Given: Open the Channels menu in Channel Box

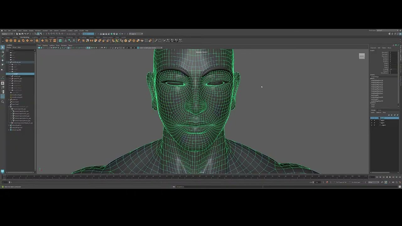Looking at the screenshot, I should coord(373,48).
